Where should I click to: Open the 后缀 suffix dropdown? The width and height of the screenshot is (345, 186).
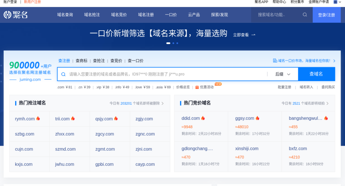point(282,74)
